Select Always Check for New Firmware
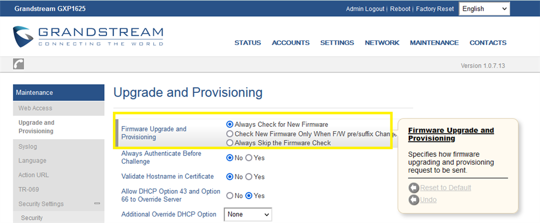 [x=230, y=124]
